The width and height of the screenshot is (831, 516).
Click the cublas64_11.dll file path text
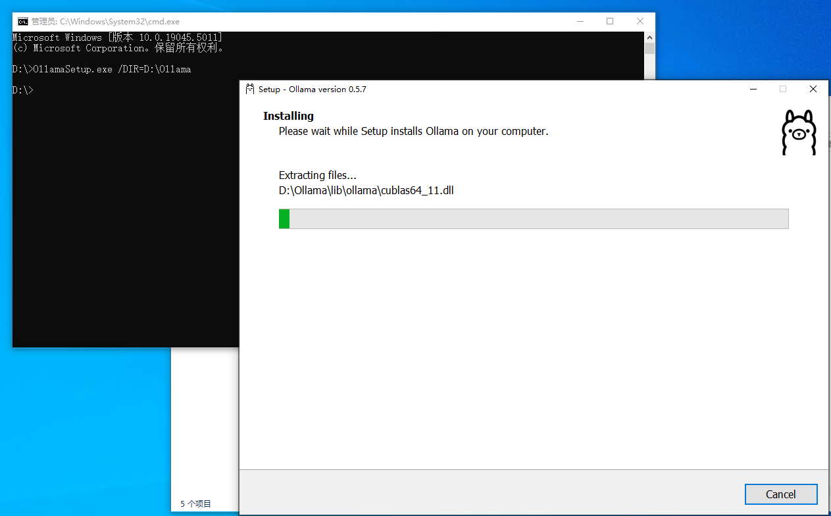point(366,191)
